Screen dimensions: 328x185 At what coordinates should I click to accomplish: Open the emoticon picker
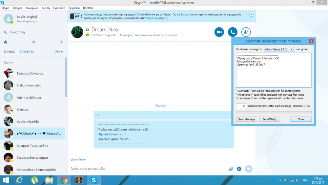coord(239,169)
